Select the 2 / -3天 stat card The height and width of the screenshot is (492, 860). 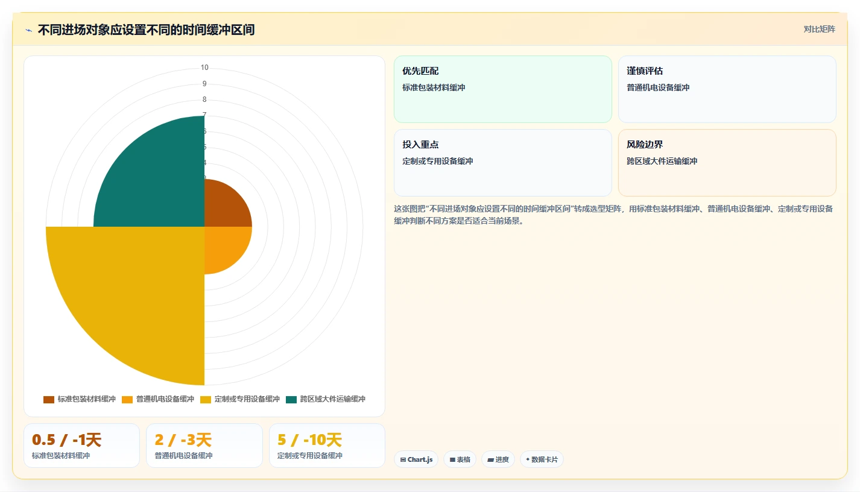click(x=204, y=446)
